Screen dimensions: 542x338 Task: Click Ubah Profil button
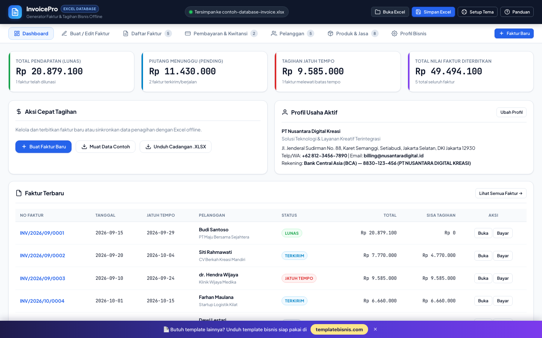512,112
